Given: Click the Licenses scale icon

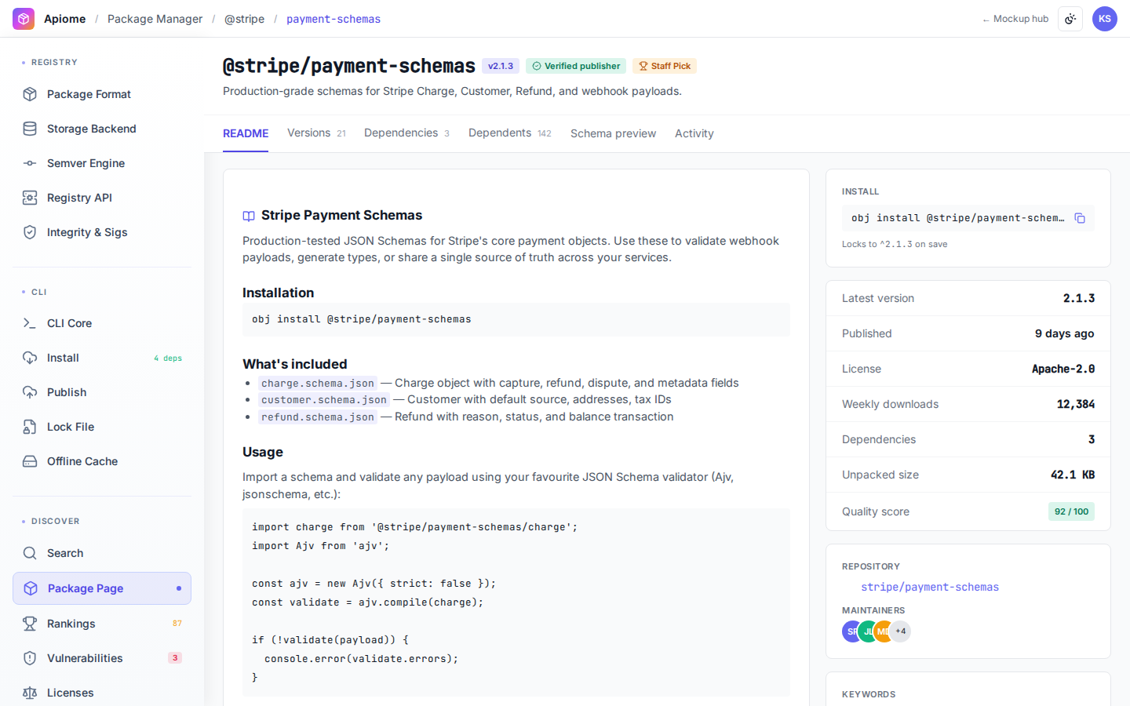Looking at the screenshot, I should 30,693.
